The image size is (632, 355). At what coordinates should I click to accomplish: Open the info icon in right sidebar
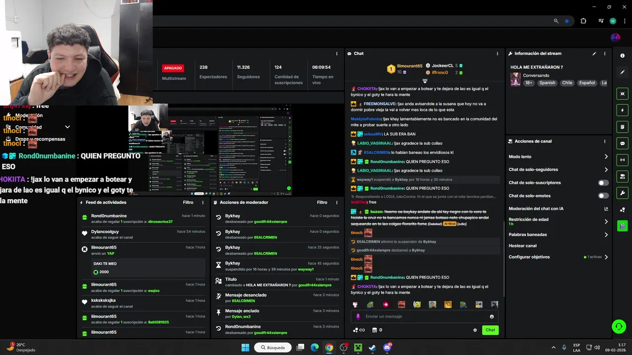click(622, 56)
